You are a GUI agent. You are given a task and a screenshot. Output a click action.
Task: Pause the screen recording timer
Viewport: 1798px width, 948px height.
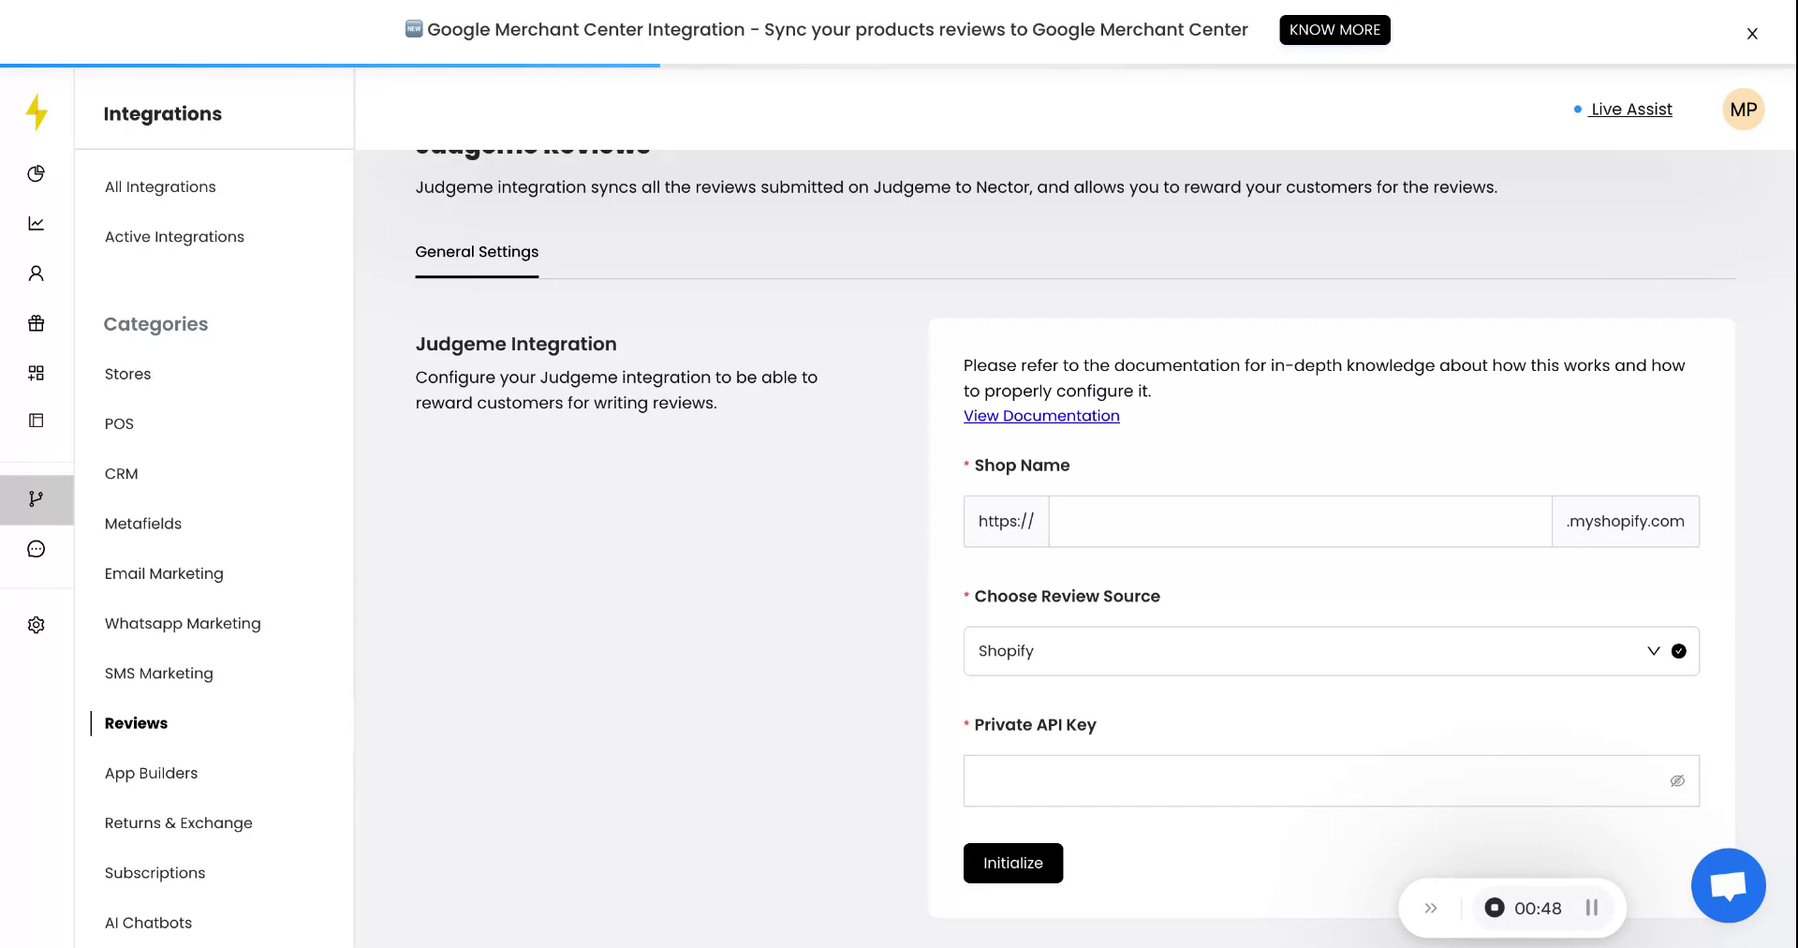(x=1591, y=908)
